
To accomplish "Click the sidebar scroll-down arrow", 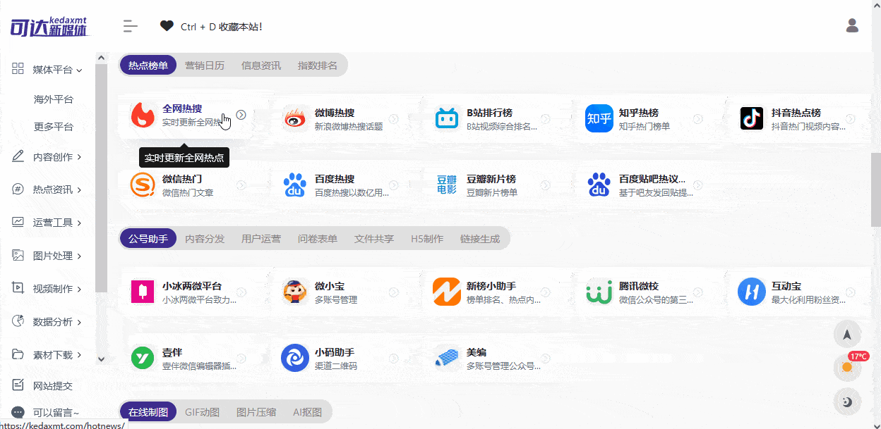I will (101, 359).
